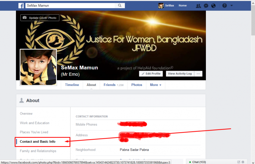This screenshot has height=164, width=255.
Task: Click the SeMax Mamun profile name
Action: (x=79, y=68)
